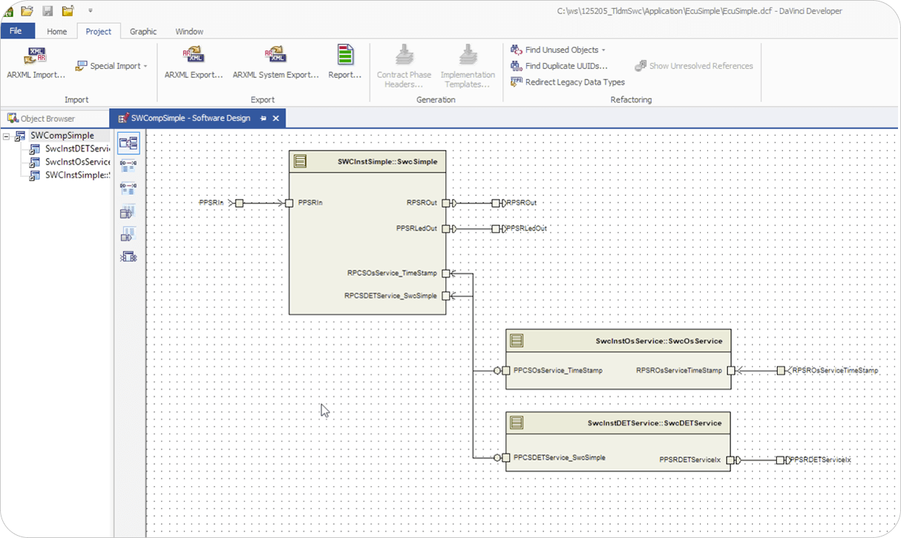
Task: Click the RPSROsServiceTimeStamp port inside SwcOsService
Action: [730, 370]
